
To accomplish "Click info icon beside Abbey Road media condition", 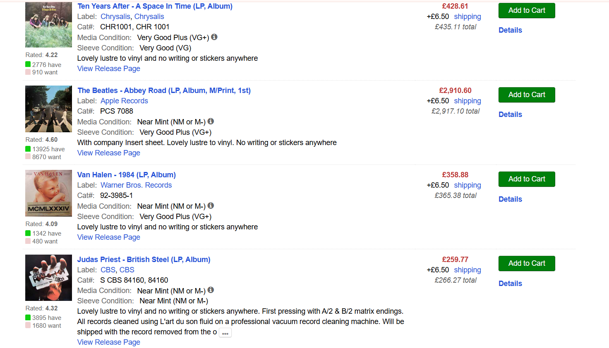I will 211,121.
